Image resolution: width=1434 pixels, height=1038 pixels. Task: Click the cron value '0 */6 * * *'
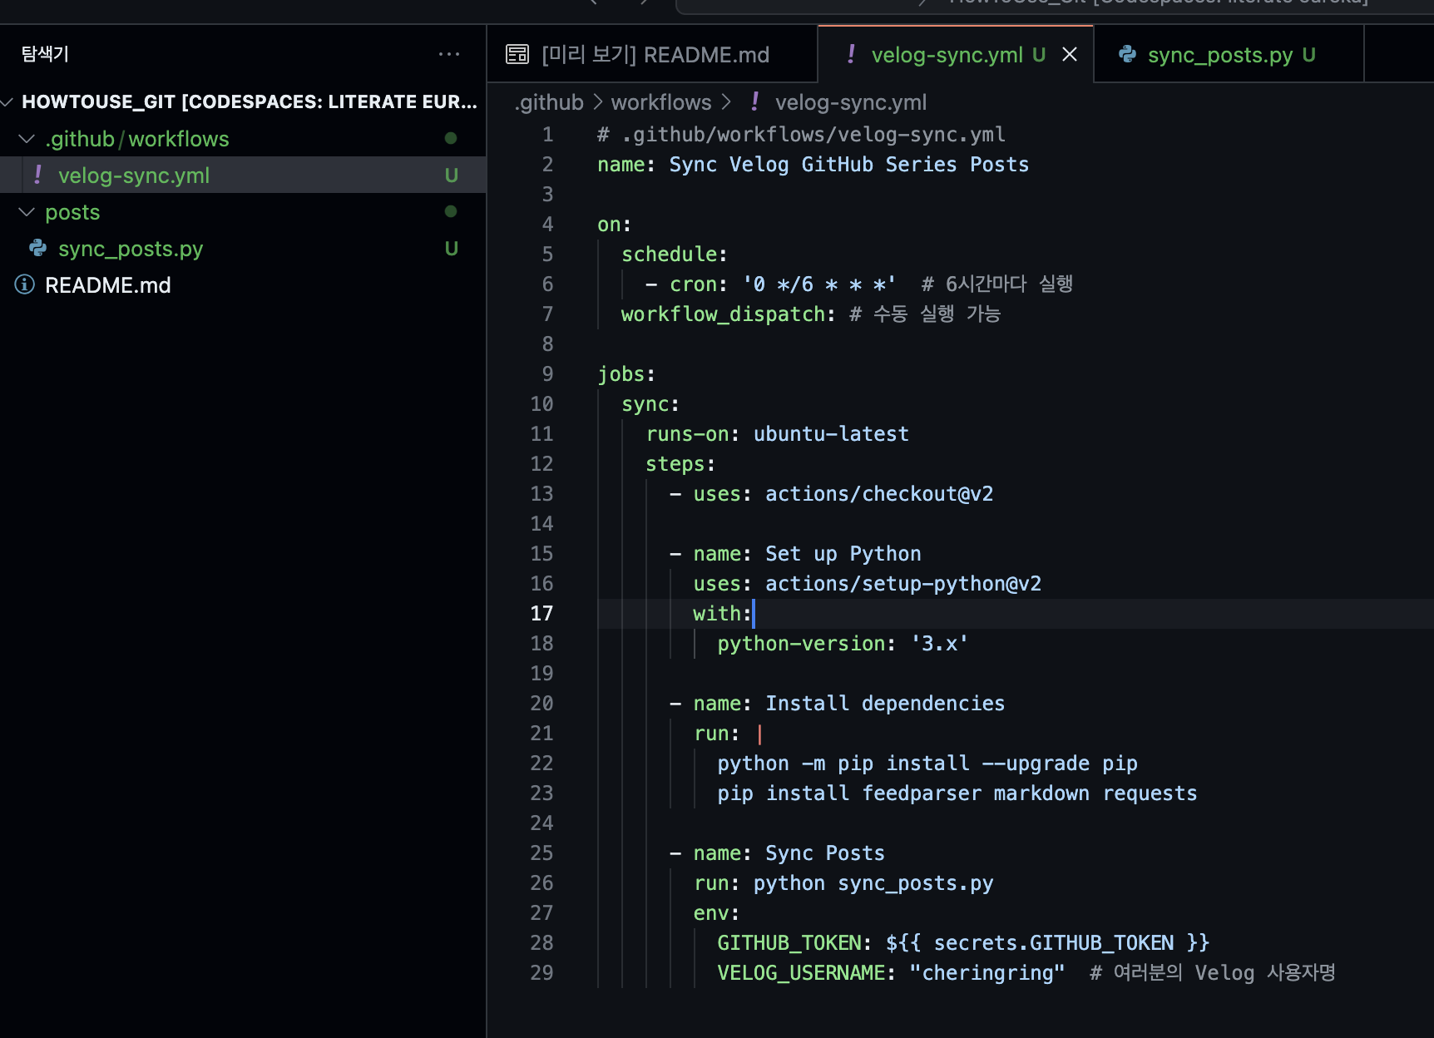pos(819,284)
